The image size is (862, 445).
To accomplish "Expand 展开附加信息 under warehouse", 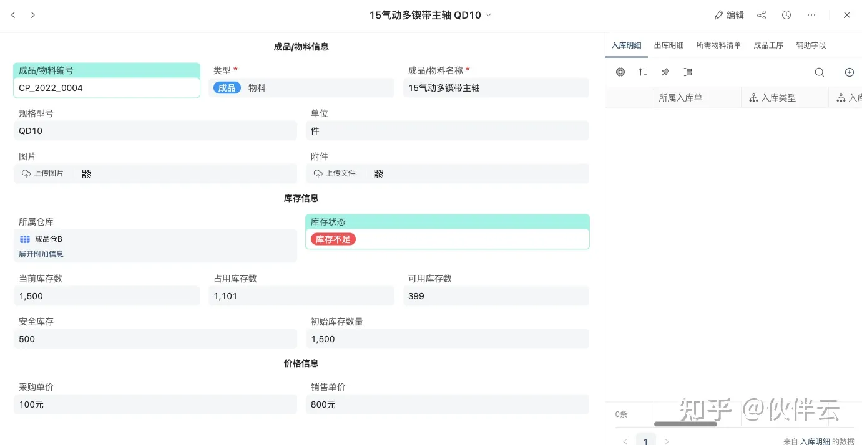I will pyautogui.click(x=41, y=254).
